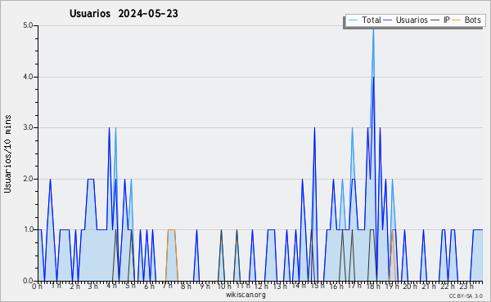Click the wikiscan.org label below the chart
This screenshot has height=302, width=491.
click(x=245, y=295)
